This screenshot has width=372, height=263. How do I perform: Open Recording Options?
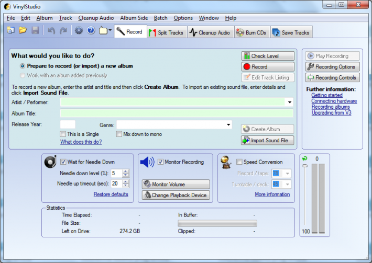pos(332,67)
